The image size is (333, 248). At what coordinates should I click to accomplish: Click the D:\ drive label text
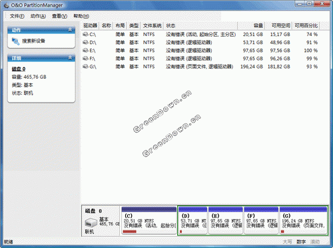(x=93, y=43)
